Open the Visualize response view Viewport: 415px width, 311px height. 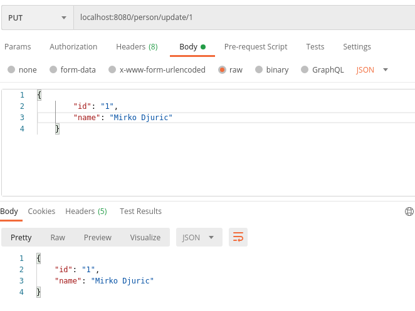(x=145, y=238)
